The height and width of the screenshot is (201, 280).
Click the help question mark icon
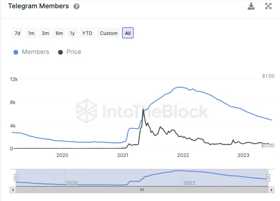point(76,6)
